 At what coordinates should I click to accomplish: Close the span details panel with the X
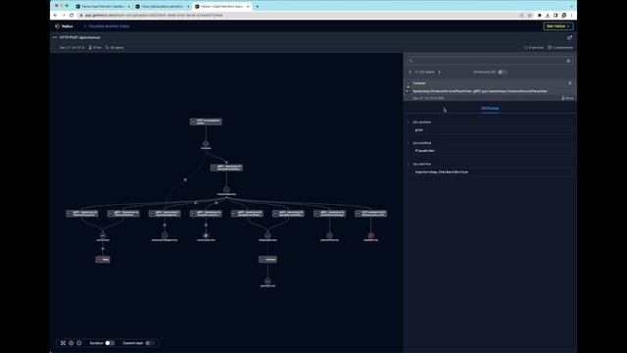[x=570, y=83]
